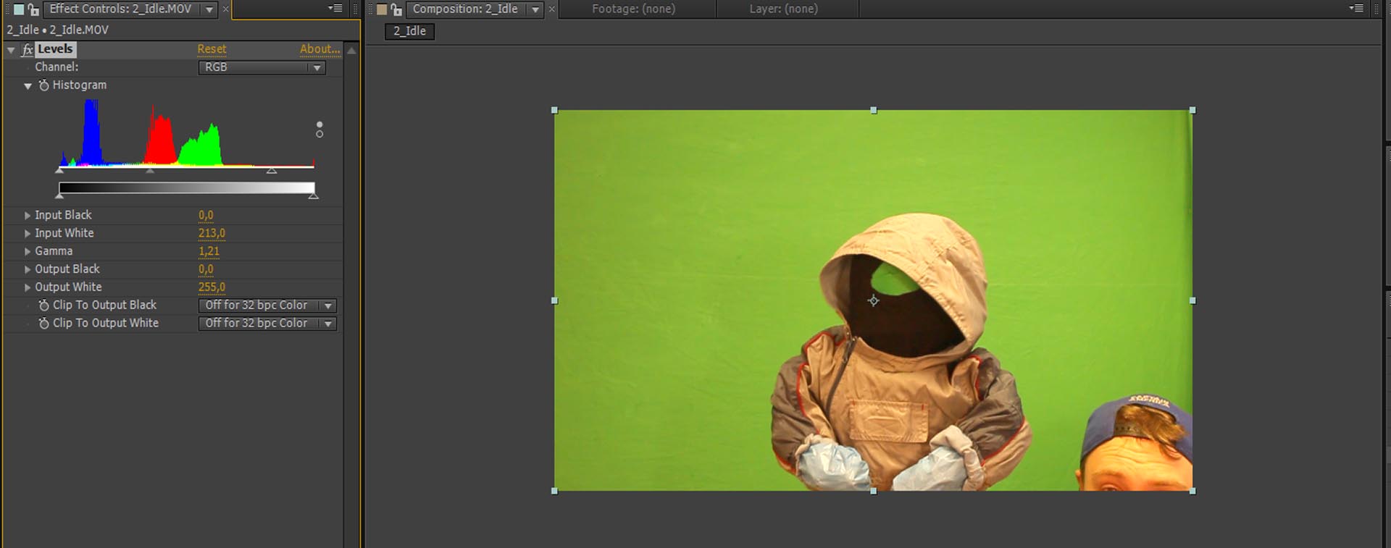This screenshot has height=548, width=1391.
Task: Open the About link for Levels
Action: click(x=319, y=49)
